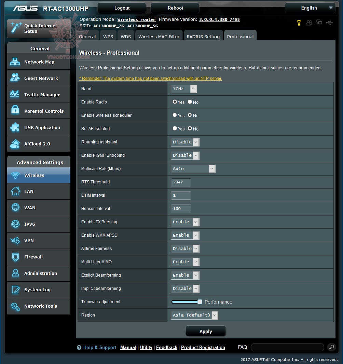Click the FAQ search input field

click(x=287, y=347)
